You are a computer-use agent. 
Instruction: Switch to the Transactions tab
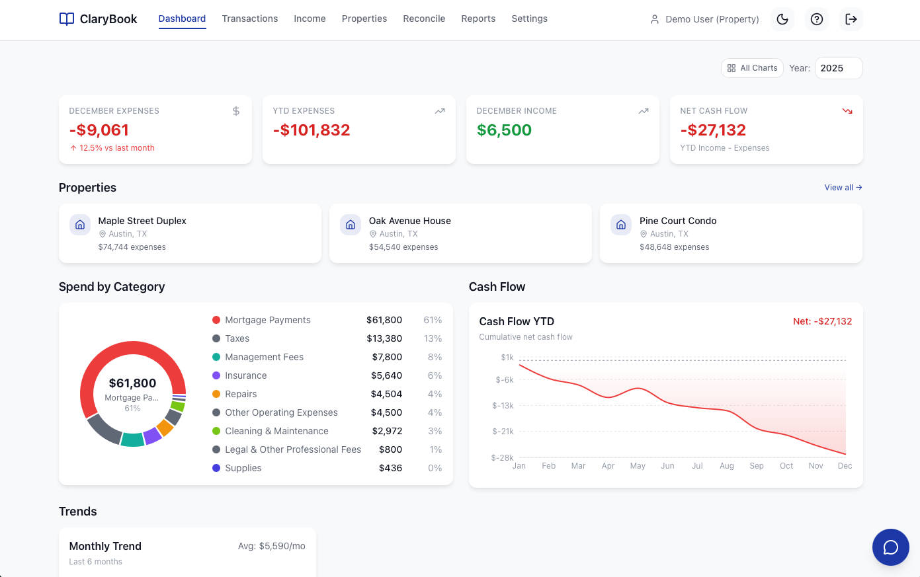pos(250,19)
